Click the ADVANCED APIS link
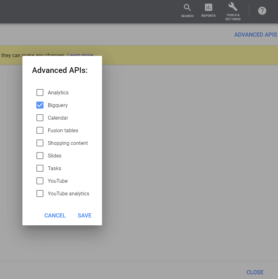 click(256, 34)
